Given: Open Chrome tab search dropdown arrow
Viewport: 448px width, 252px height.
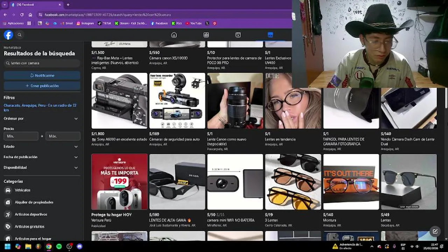Looking at the screenshot, I should click(4, 5).
